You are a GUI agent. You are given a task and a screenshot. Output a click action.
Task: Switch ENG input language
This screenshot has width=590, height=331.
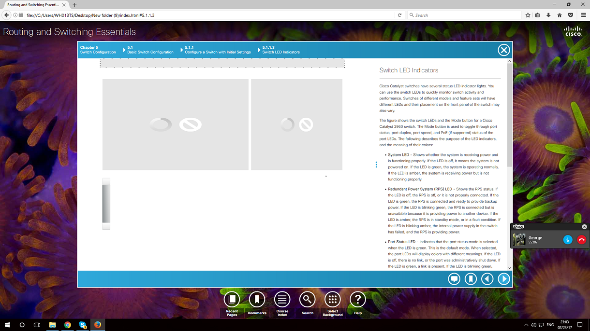[x=550, y=325]
